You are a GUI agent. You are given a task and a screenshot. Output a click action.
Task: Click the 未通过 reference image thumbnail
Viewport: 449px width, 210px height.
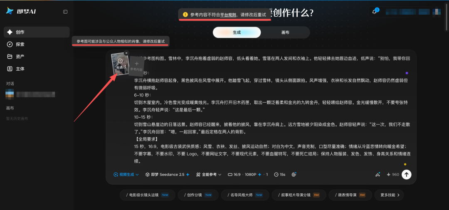(120, 64)
